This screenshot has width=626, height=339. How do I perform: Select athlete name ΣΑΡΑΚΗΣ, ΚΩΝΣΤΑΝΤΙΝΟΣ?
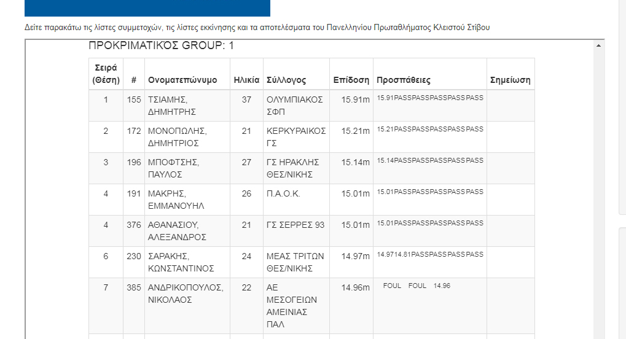(x=181, y=262)
